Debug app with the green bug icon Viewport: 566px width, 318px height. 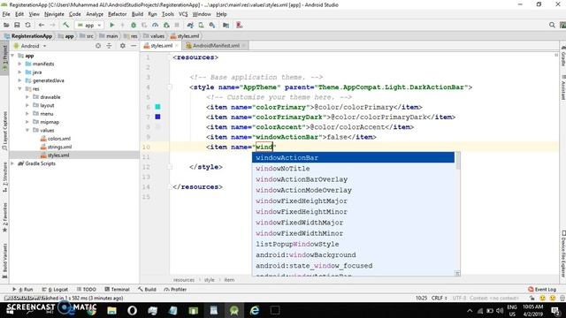(134, 26)
